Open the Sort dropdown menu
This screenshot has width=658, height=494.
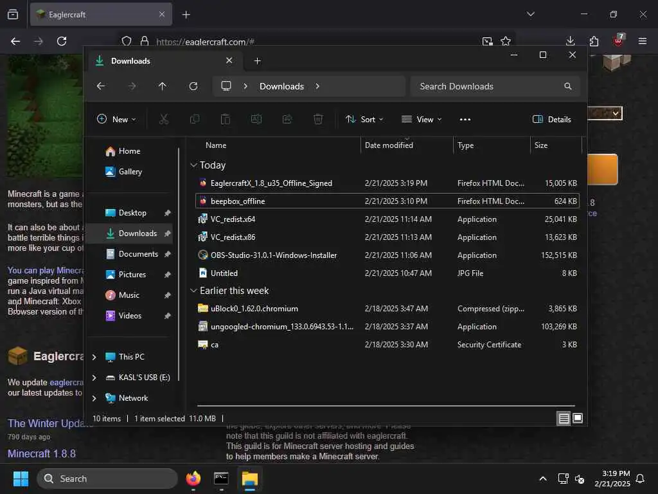364,119
